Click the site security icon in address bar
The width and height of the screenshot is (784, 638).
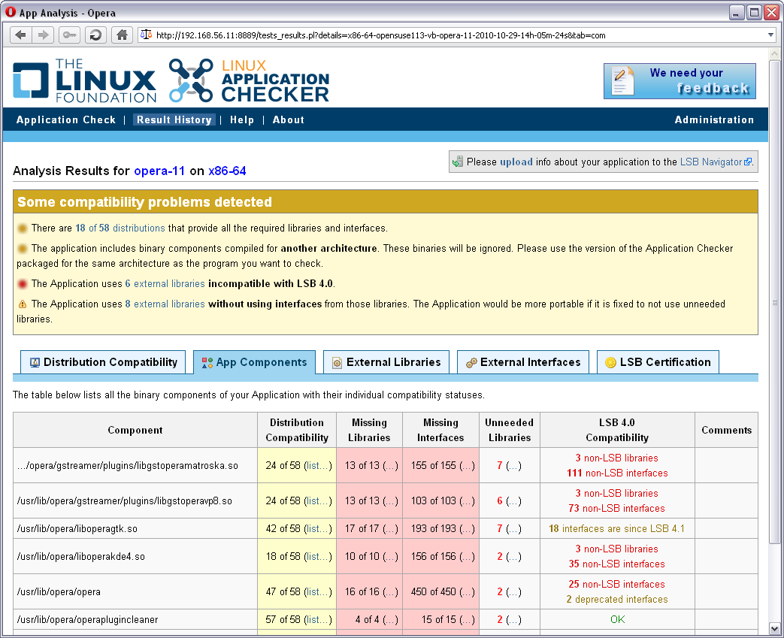pyautogui.click(x=146, y=35)
